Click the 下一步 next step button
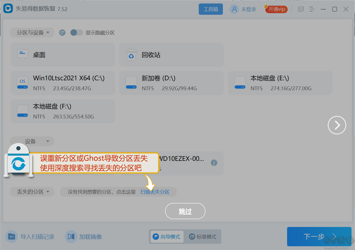 [319, 237]
